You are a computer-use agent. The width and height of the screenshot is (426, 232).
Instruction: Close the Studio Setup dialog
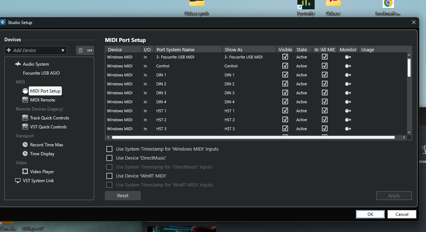pyautogui.click(x=413, y=22)
